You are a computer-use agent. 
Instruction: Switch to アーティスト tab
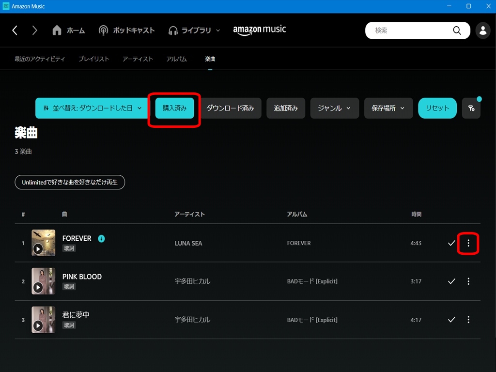[x=138, y=59]
